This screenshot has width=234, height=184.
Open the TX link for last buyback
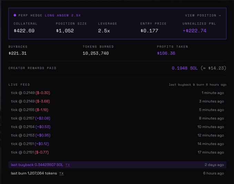point(68,165)
